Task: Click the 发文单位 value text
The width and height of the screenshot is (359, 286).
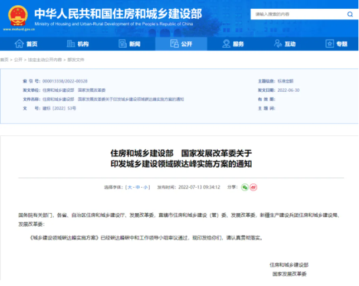Action: click(x=74, y=90)
